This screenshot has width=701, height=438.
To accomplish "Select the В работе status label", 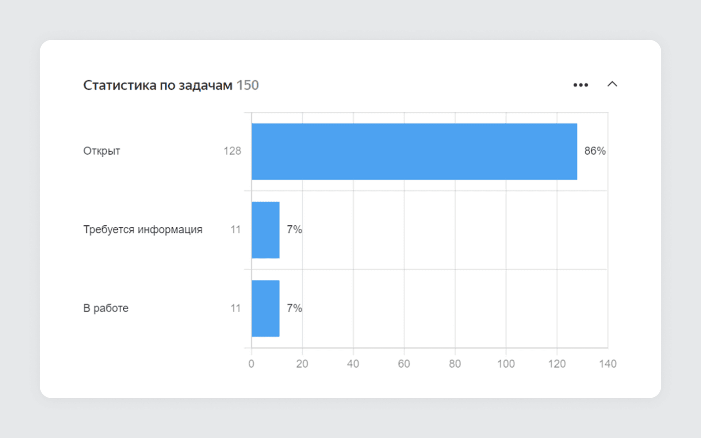I will (x=106, y=308).
